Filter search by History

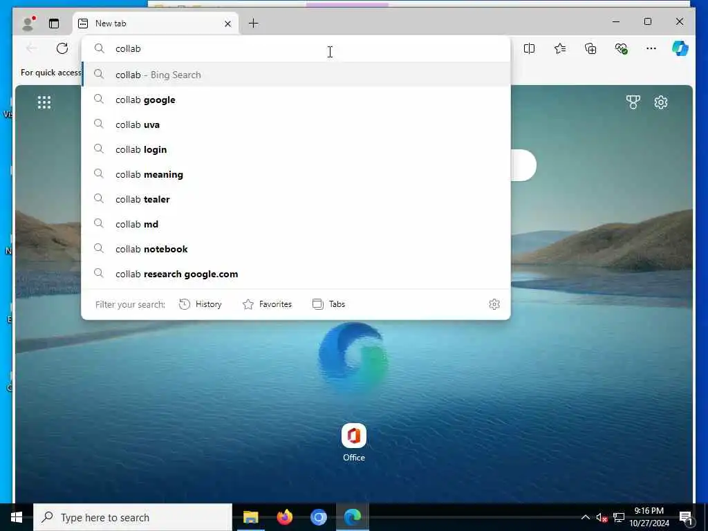pyautogui.click(x=200, y=304)
